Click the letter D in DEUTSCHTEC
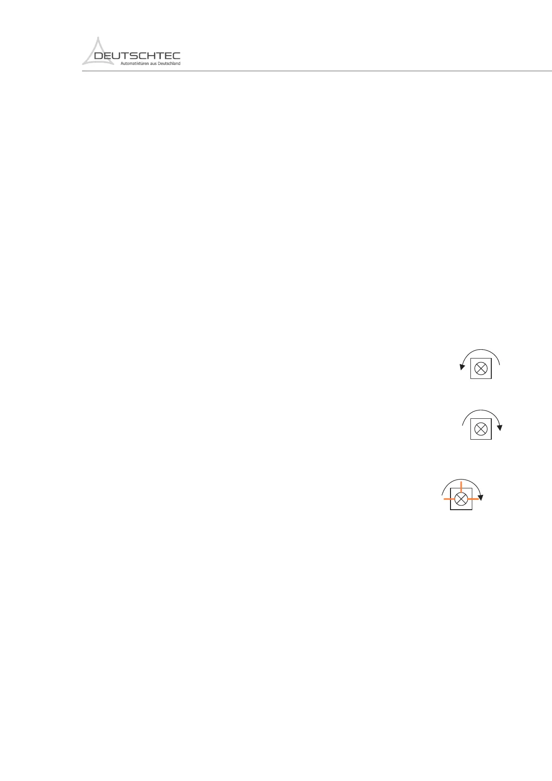This screenshot has height=781, width=552. coord(99,56)
